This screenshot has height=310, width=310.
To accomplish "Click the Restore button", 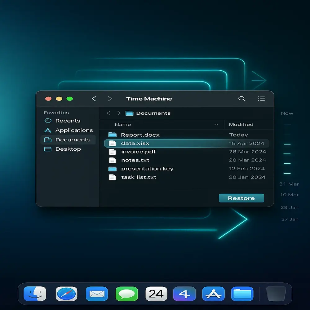I will click(241, 198).
